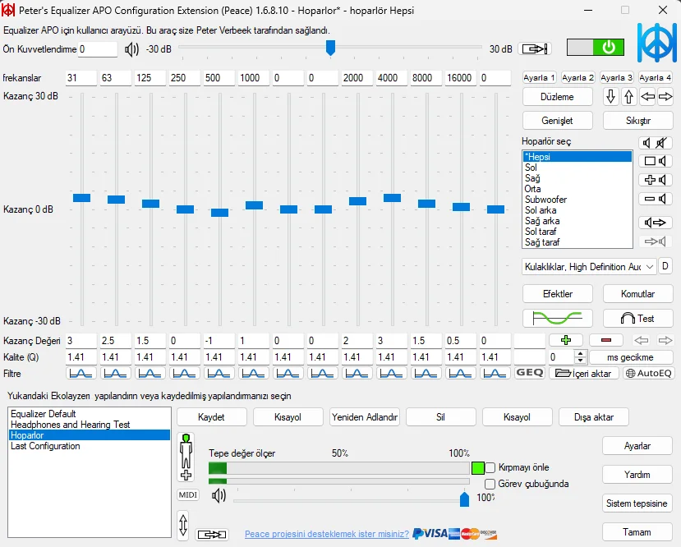Click the Kalite Q field under 2000 Hz
The height and width of the screenshot is (547, 681).
pyautogui.click(x=357, y=357)
